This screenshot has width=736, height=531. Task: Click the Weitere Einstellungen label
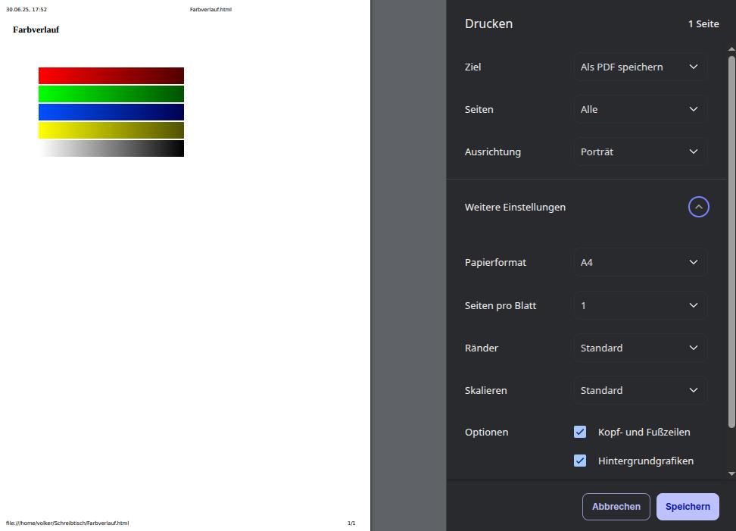[515, 207]
